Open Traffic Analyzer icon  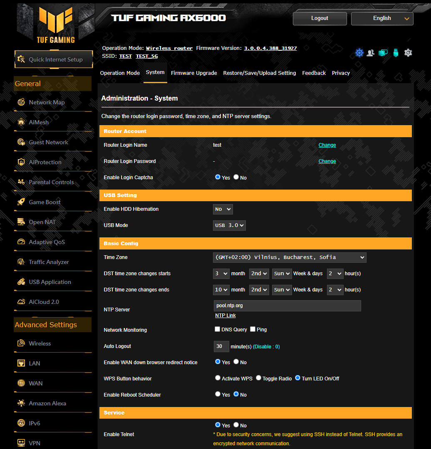[21, 262]
